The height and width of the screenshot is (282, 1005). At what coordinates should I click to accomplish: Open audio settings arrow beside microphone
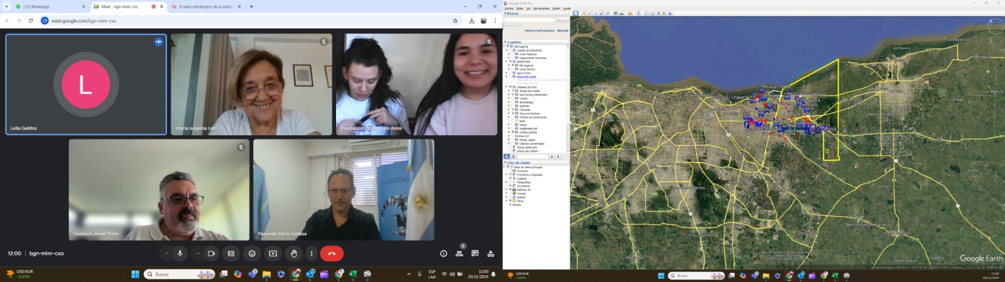(166, 254)
